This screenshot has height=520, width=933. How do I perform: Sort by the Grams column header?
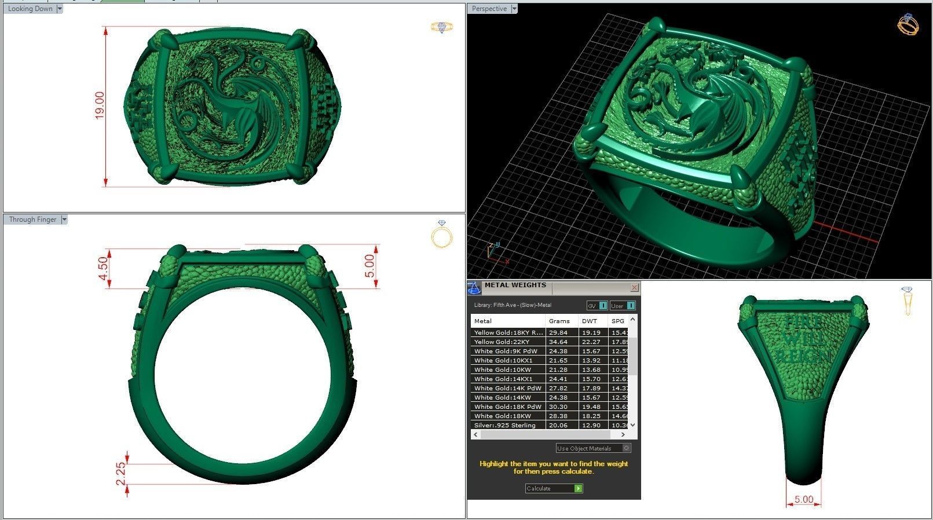(x=562, y=321)
